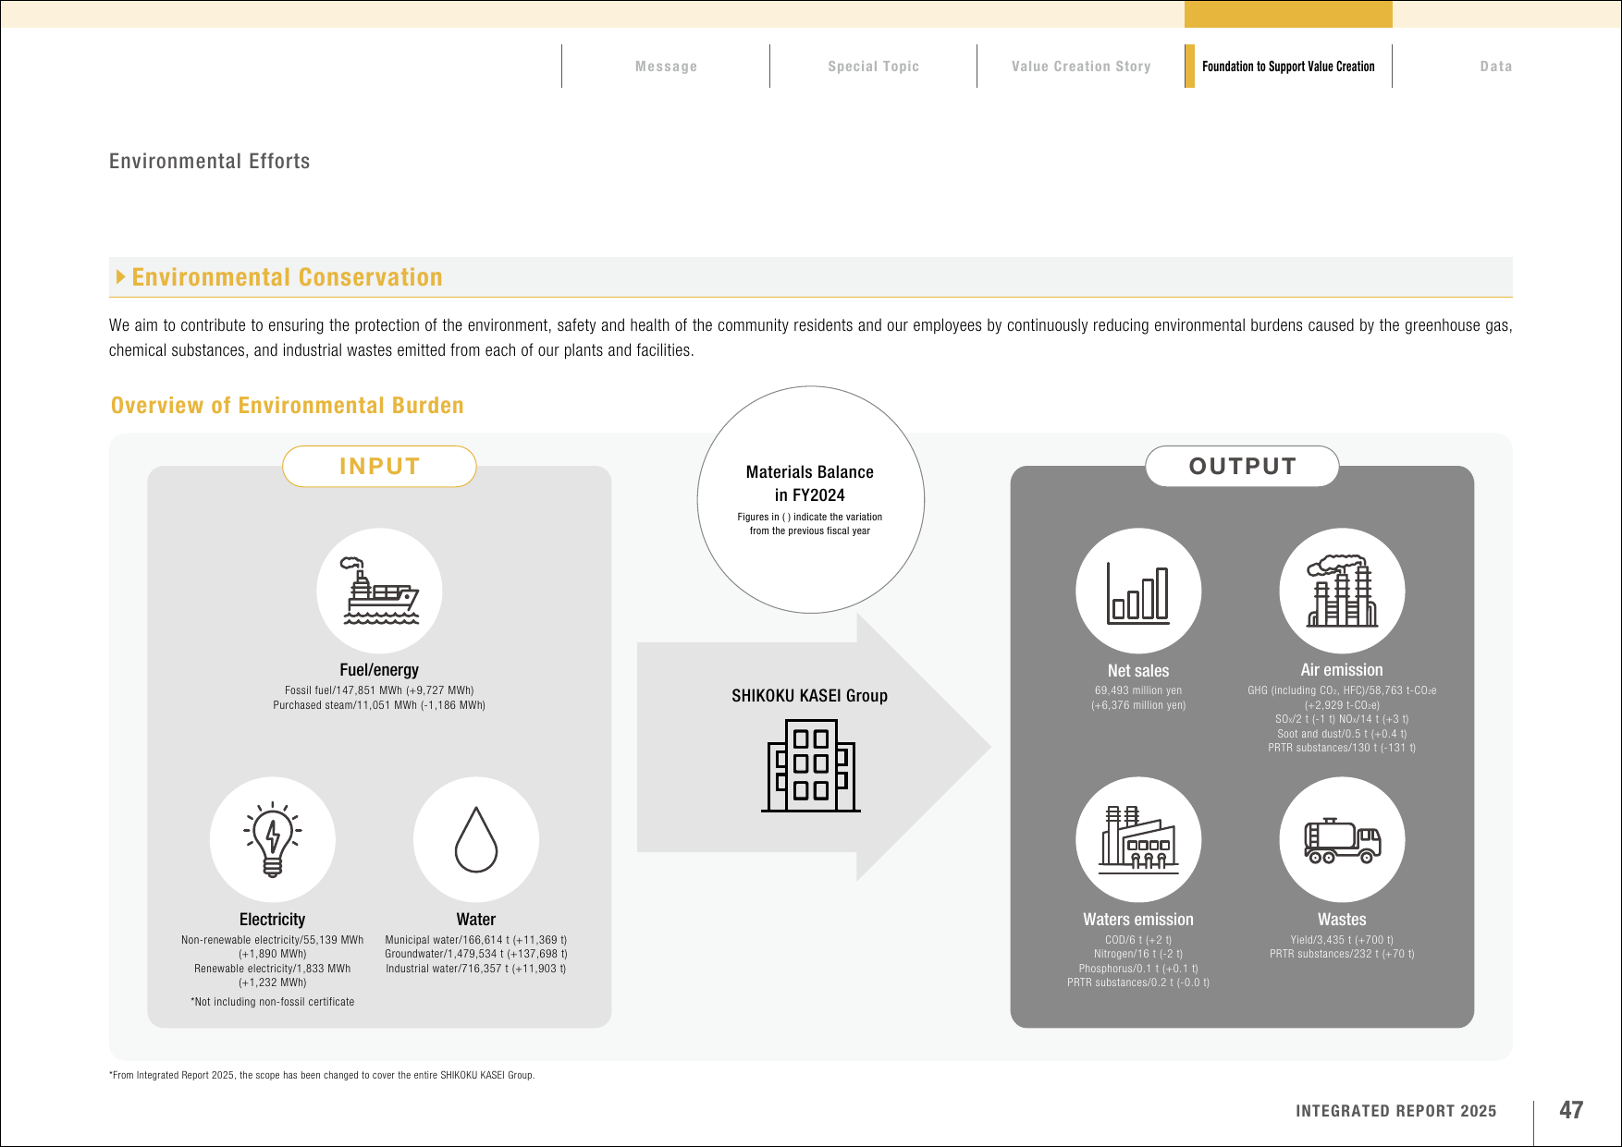Click the Overview of Environmental Burden heading

tap(287, 406)
